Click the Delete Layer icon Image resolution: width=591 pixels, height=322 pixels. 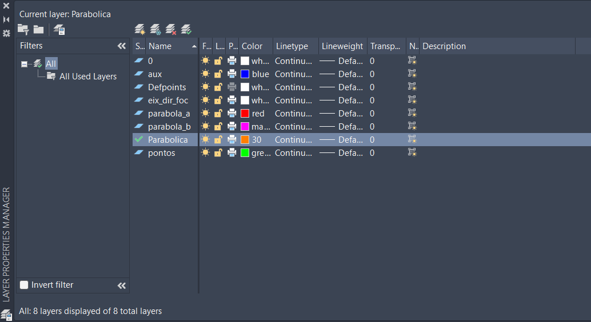pos(170,29)
